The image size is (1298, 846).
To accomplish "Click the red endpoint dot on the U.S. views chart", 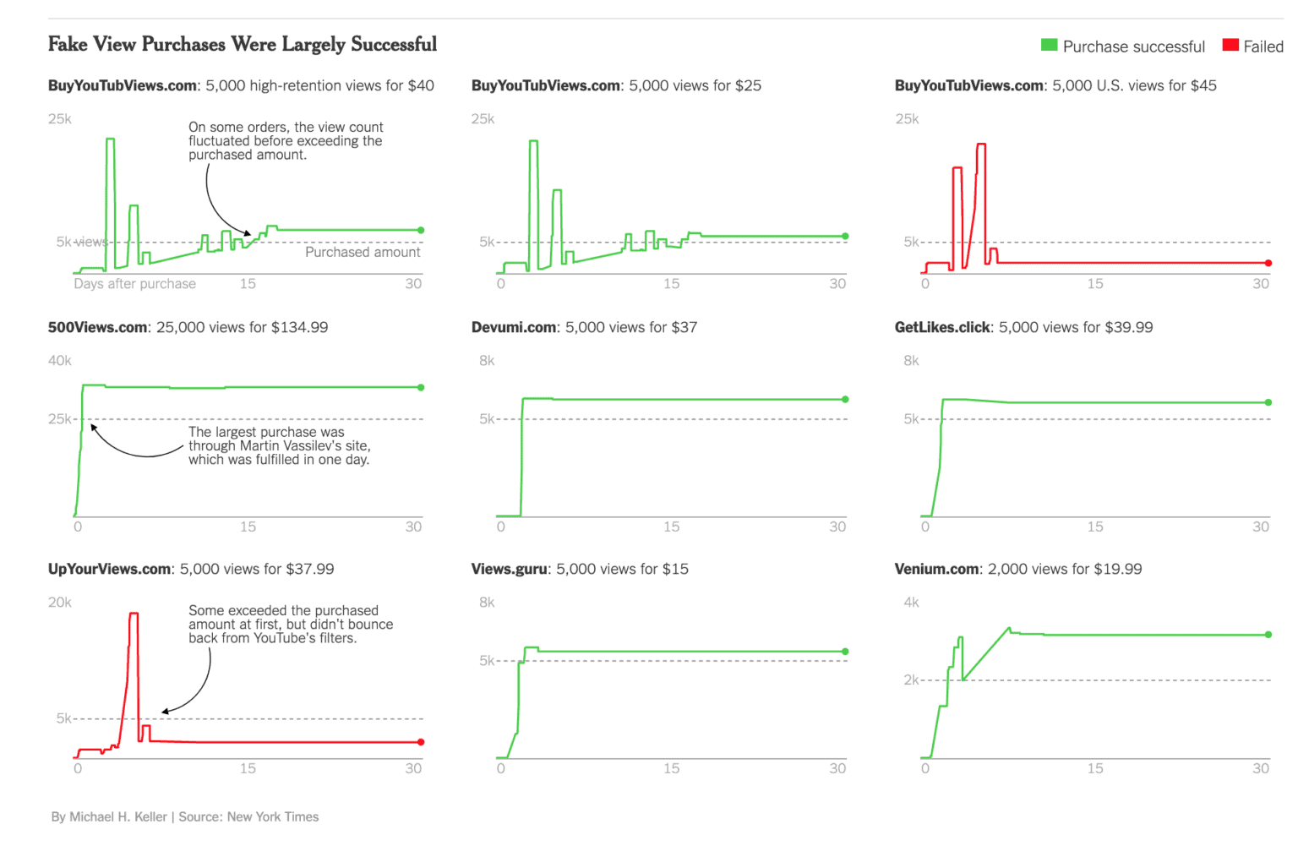I will pyautogui.click(x=1268, y=263).
